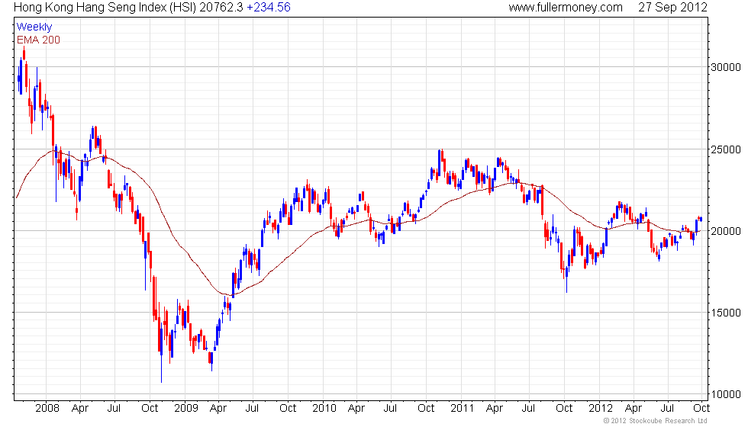Viewport: 748px width, 427px height.
Task: Click the 25000 price axis label
Action: [726, 149]
